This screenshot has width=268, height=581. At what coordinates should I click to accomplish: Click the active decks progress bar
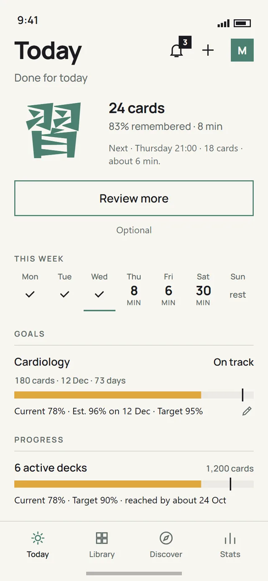[x=134, y=484]
